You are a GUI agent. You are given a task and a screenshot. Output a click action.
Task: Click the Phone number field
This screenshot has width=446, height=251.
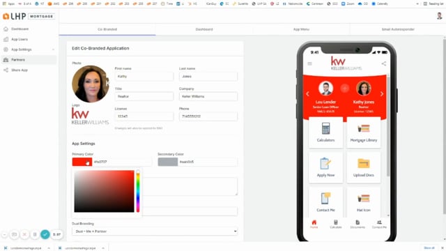pyautogui.click(x=208, y=116)
